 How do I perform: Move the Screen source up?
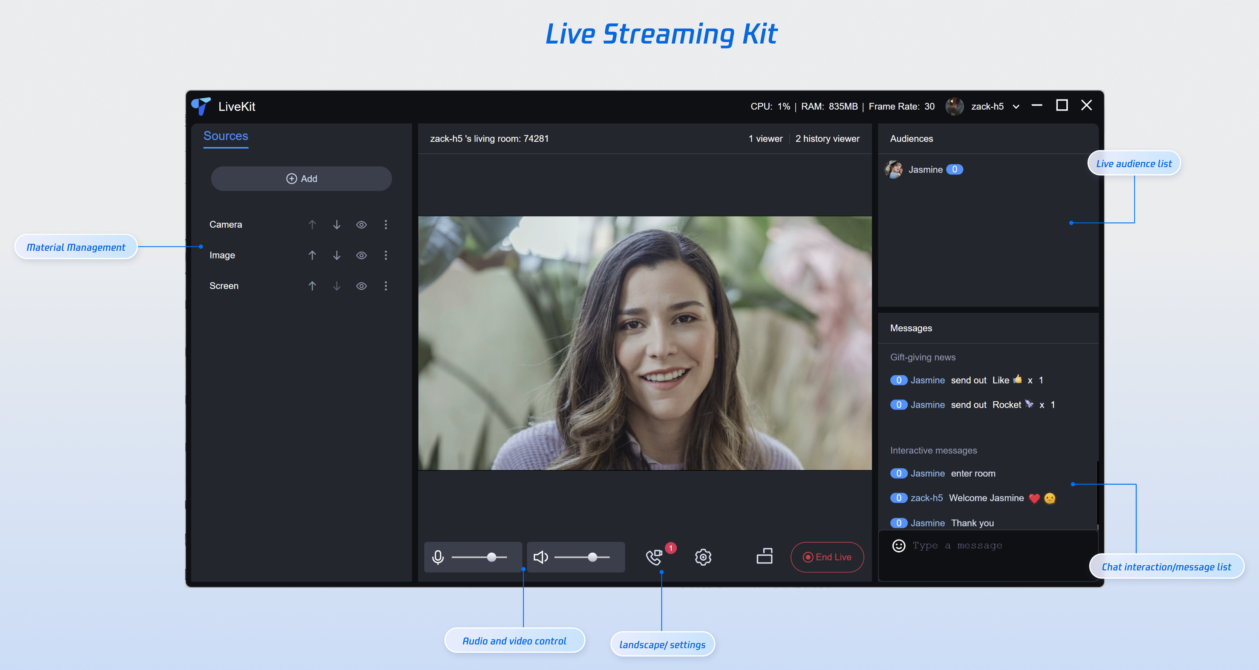(x=312, y=286)
